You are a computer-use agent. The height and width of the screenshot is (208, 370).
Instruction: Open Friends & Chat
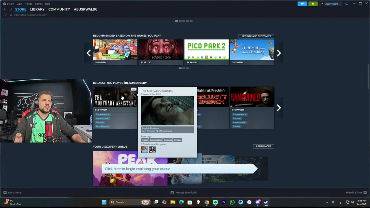coord(356,192)
